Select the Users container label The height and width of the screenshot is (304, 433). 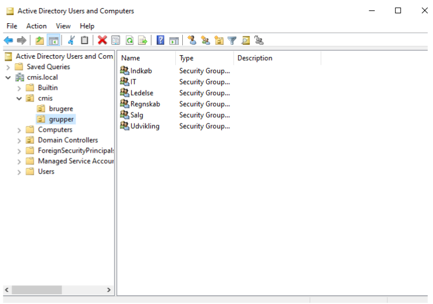[x=46, y=172]
